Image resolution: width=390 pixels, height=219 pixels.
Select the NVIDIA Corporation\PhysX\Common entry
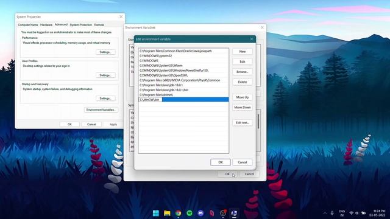pos(183,80)
